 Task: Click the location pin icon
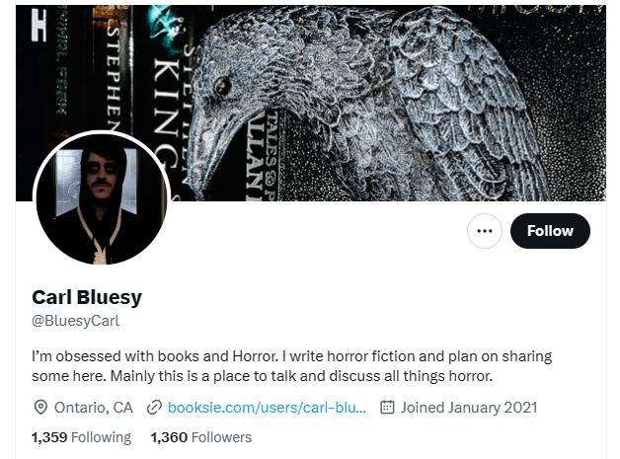[40, 408]
